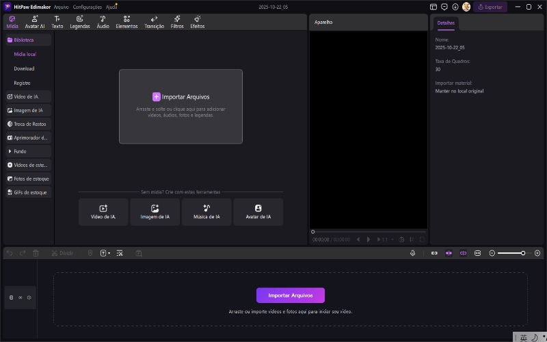Click the redo arrow in timeline toolbar
547x342 pixels.
[23, 253]
